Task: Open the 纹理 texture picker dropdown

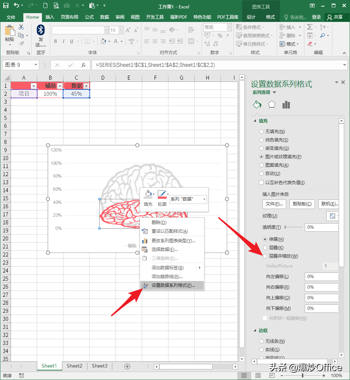Action: (332, 216)
